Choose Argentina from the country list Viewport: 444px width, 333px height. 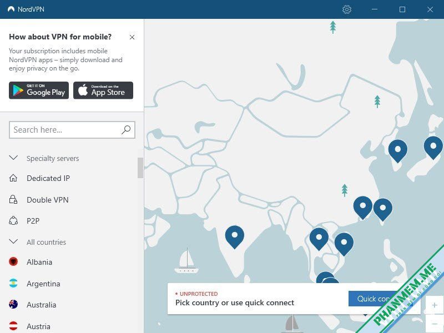tap(43, 284)
